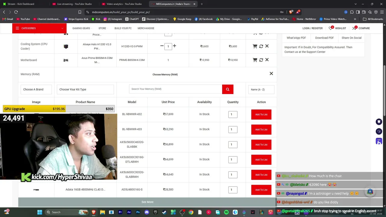Decrease cooler quantity with minus button
Screen dimensions: 386x217
(162, 46)
